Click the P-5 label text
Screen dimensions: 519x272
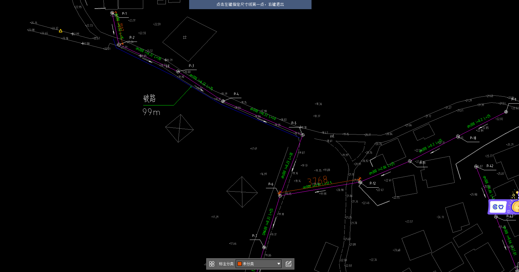(x=294, y=123)
